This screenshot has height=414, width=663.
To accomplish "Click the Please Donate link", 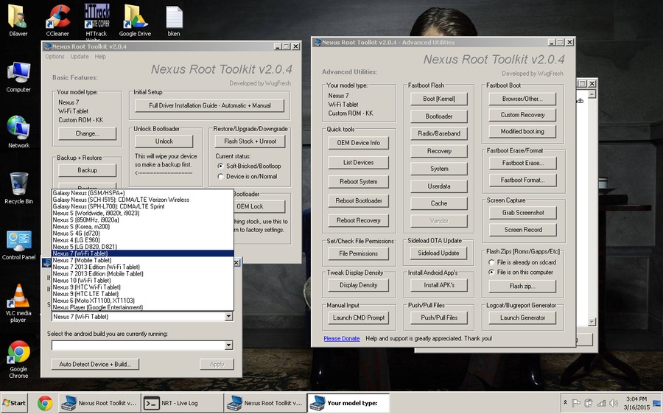I will tap(342, 339).
